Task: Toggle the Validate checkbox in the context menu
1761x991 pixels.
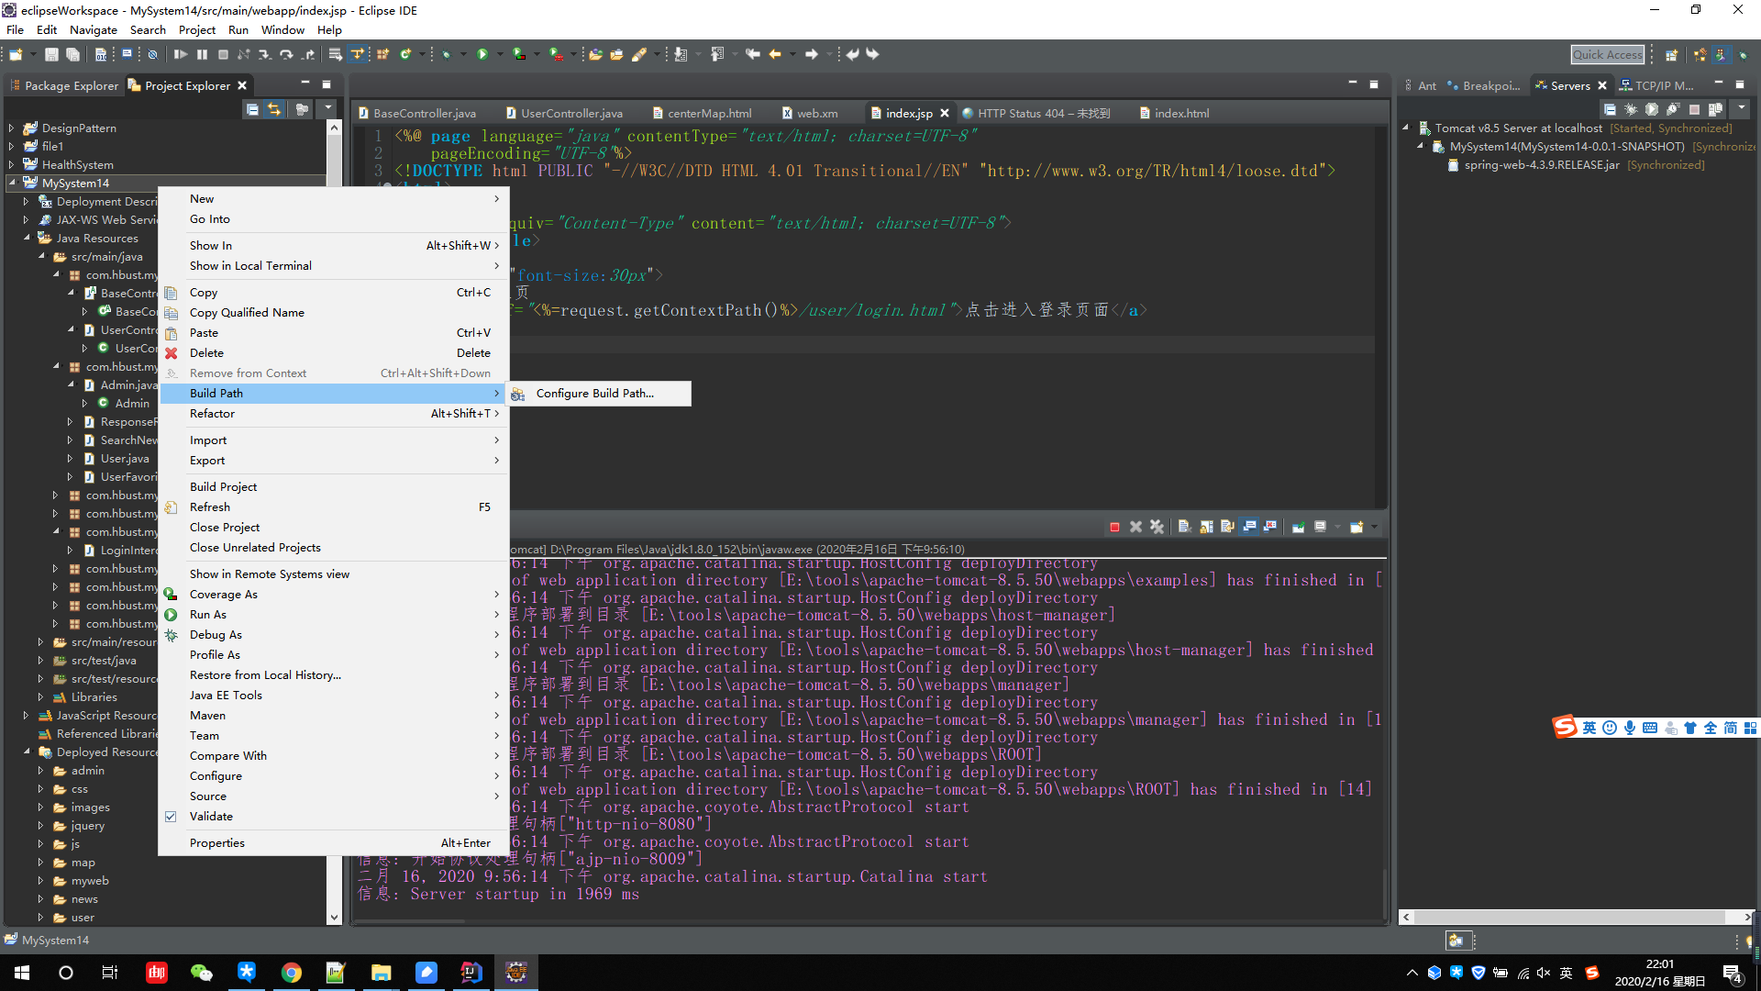Action: [x=171, y=817]
